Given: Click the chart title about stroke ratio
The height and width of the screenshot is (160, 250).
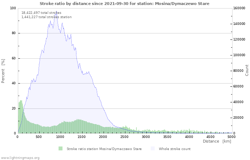Looking at the screenshot, I should point(125,4).
